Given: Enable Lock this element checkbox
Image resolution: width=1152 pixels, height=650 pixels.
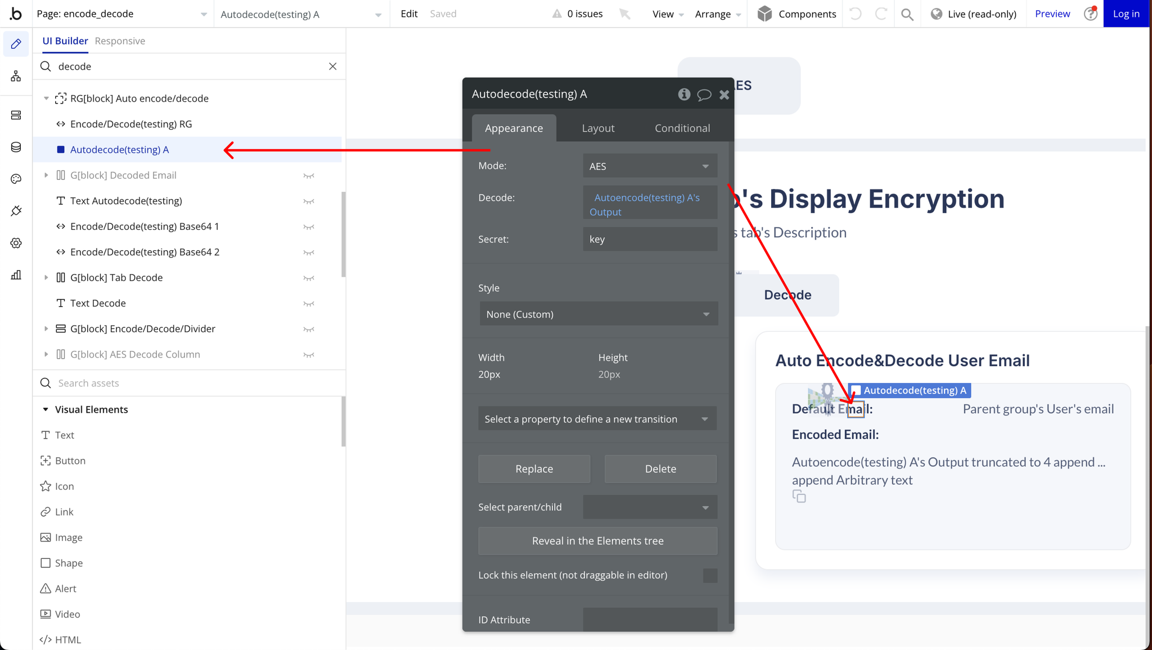Looking at the screenshot, I should pyautogui.click(x=710, y=575).
